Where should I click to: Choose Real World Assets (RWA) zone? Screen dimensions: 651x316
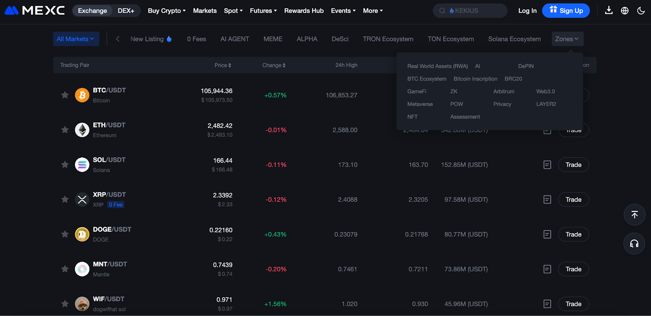click(x=437, y=66)
